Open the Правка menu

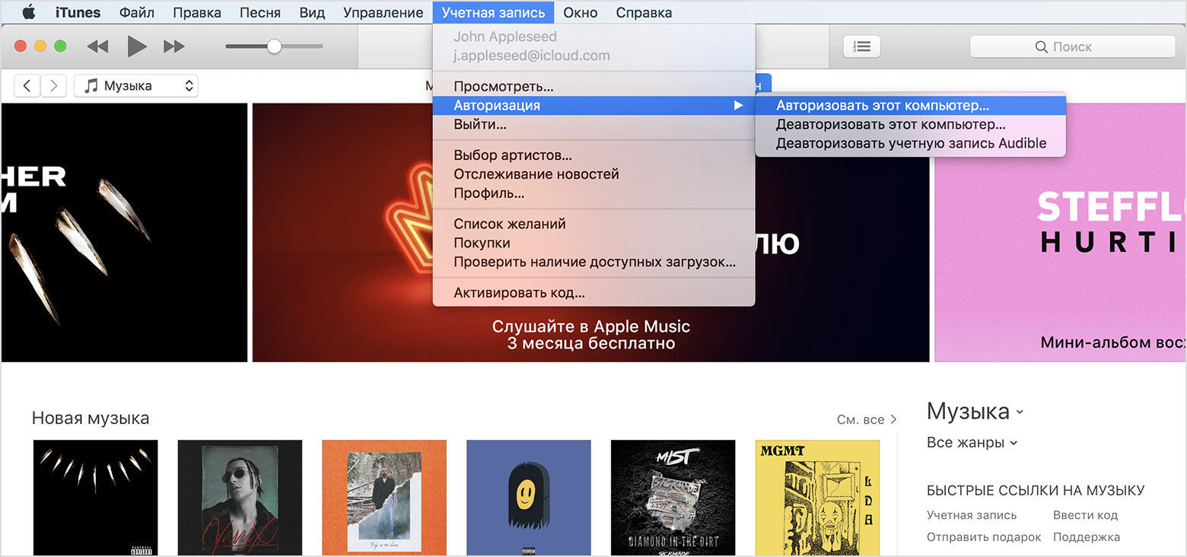(197, 12)
